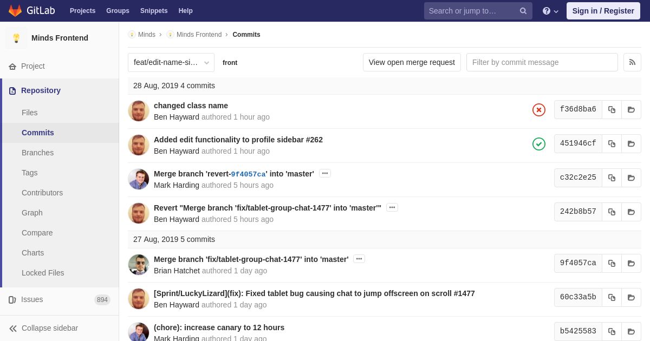The width and height of the screenshot is (650, 341).
Task: Copy commit SHA f36d8ba6 to clipboard
Action: click(x=612, y=109)
